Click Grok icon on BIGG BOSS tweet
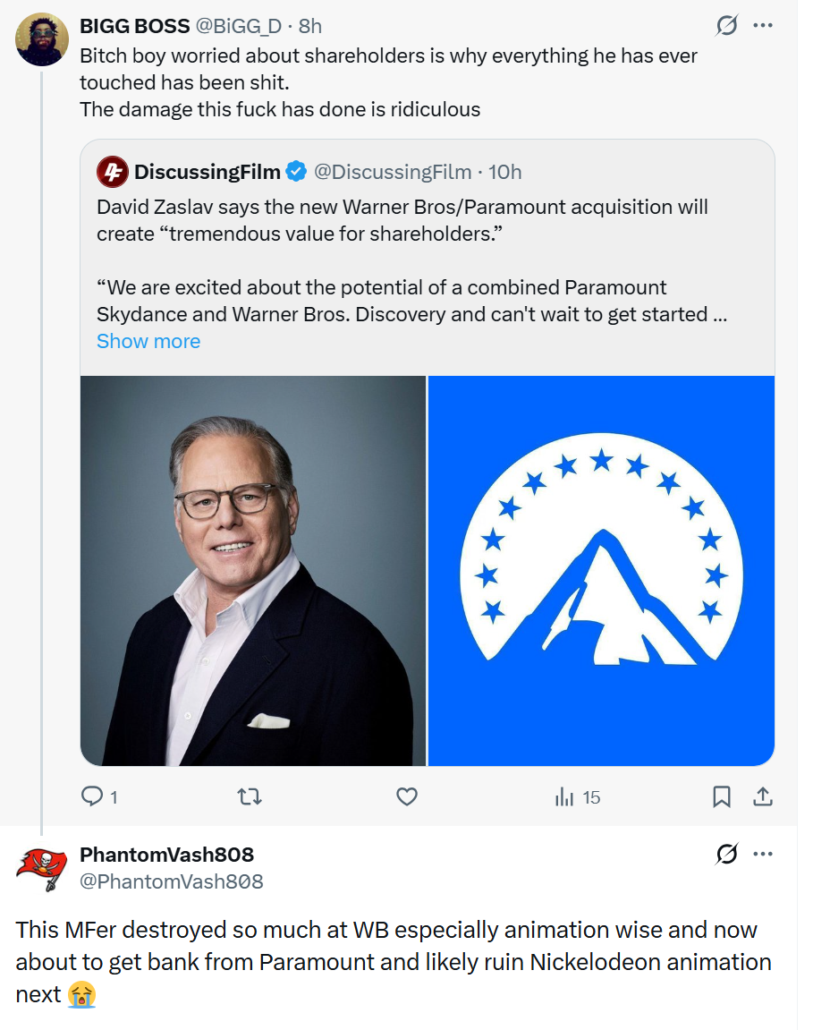 [x=726, y=26]
